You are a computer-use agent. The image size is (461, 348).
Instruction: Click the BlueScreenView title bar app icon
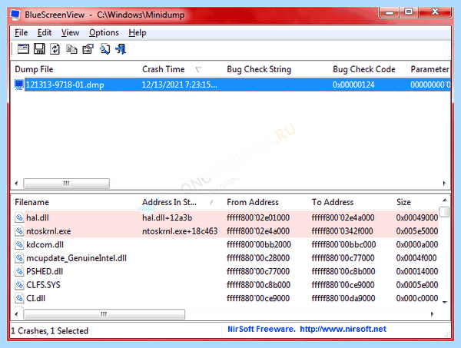tap(15, 15)
